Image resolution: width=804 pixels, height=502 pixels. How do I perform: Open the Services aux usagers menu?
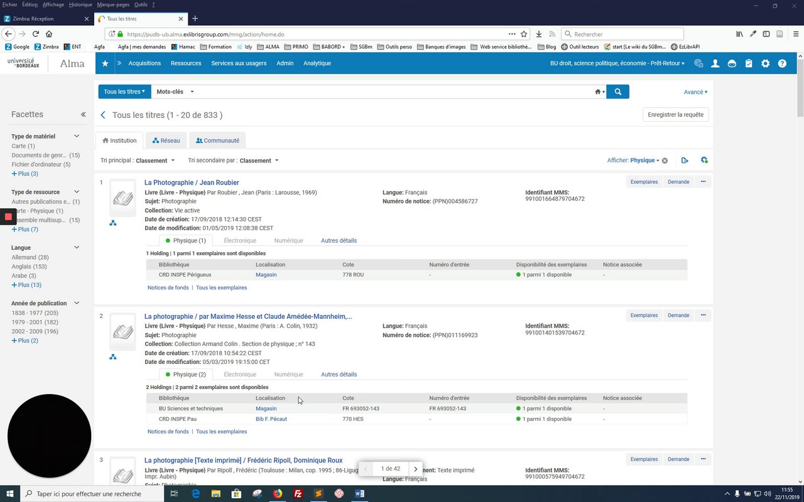239,63
